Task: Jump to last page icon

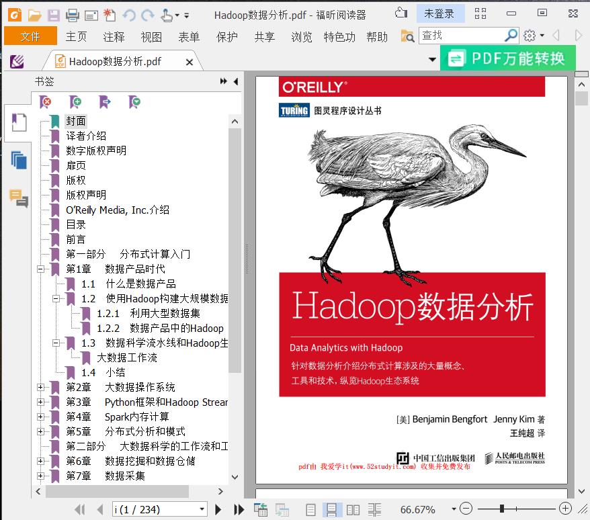Action: tap(239, 509)
